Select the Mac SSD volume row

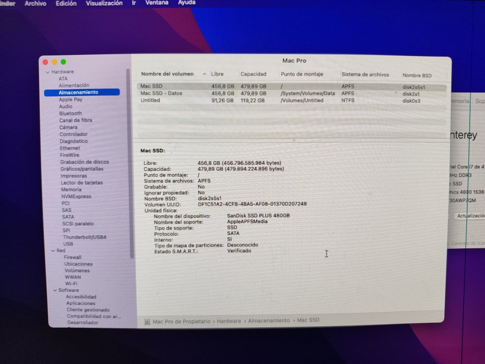point(292,86)
